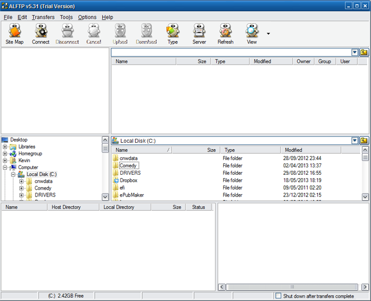Collapse the Computer tree node

5,167
